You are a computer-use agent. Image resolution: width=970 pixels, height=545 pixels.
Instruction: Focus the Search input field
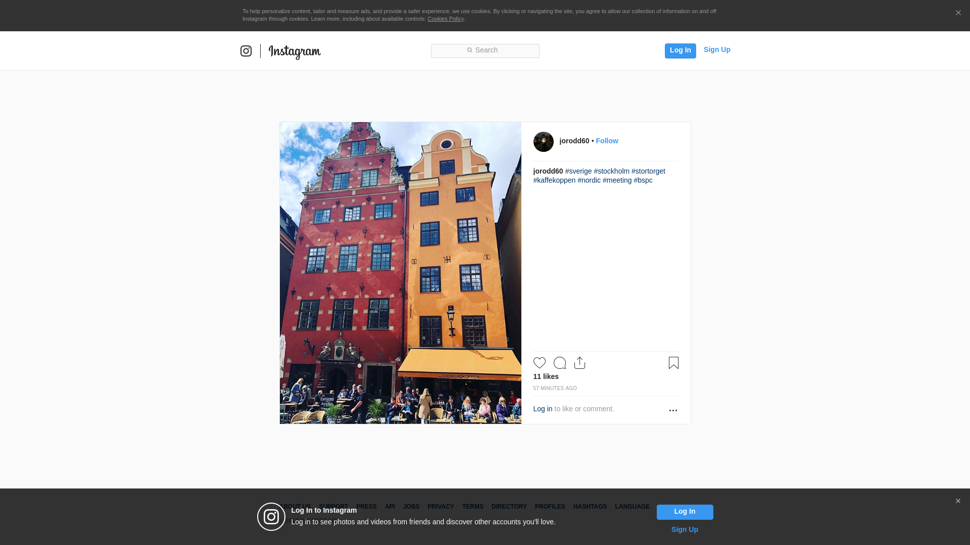(x=485, y=50)
